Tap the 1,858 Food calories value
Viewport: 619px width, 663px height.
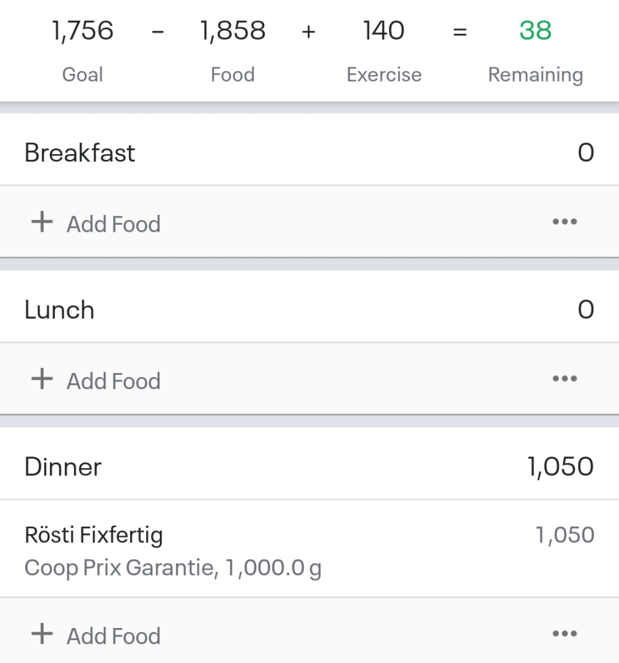[232, 31]
